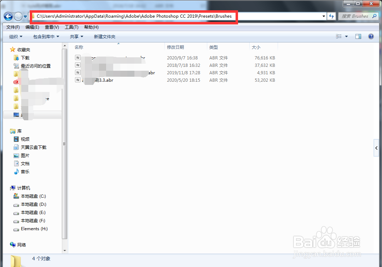Open the 组织 dropdown
Image resolution: width=382 pixels, height=267 pixels.
tap(16, 36)
